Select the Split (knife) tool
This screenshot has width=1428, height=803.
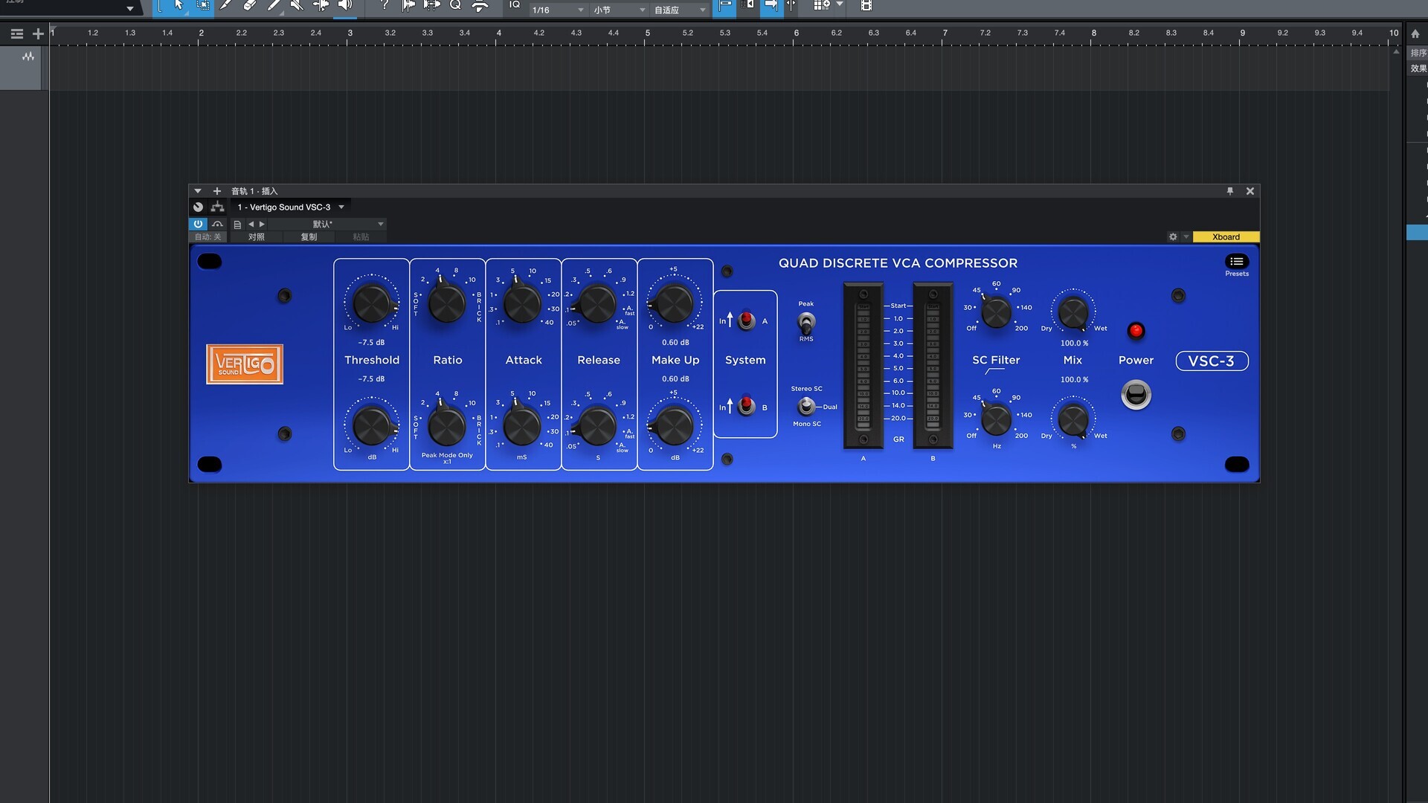(x=226, y=5)
